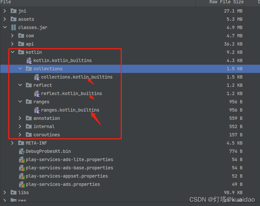Expand the assets folder
This screenshot has width=260, height=206.
[x=5, y=19]
